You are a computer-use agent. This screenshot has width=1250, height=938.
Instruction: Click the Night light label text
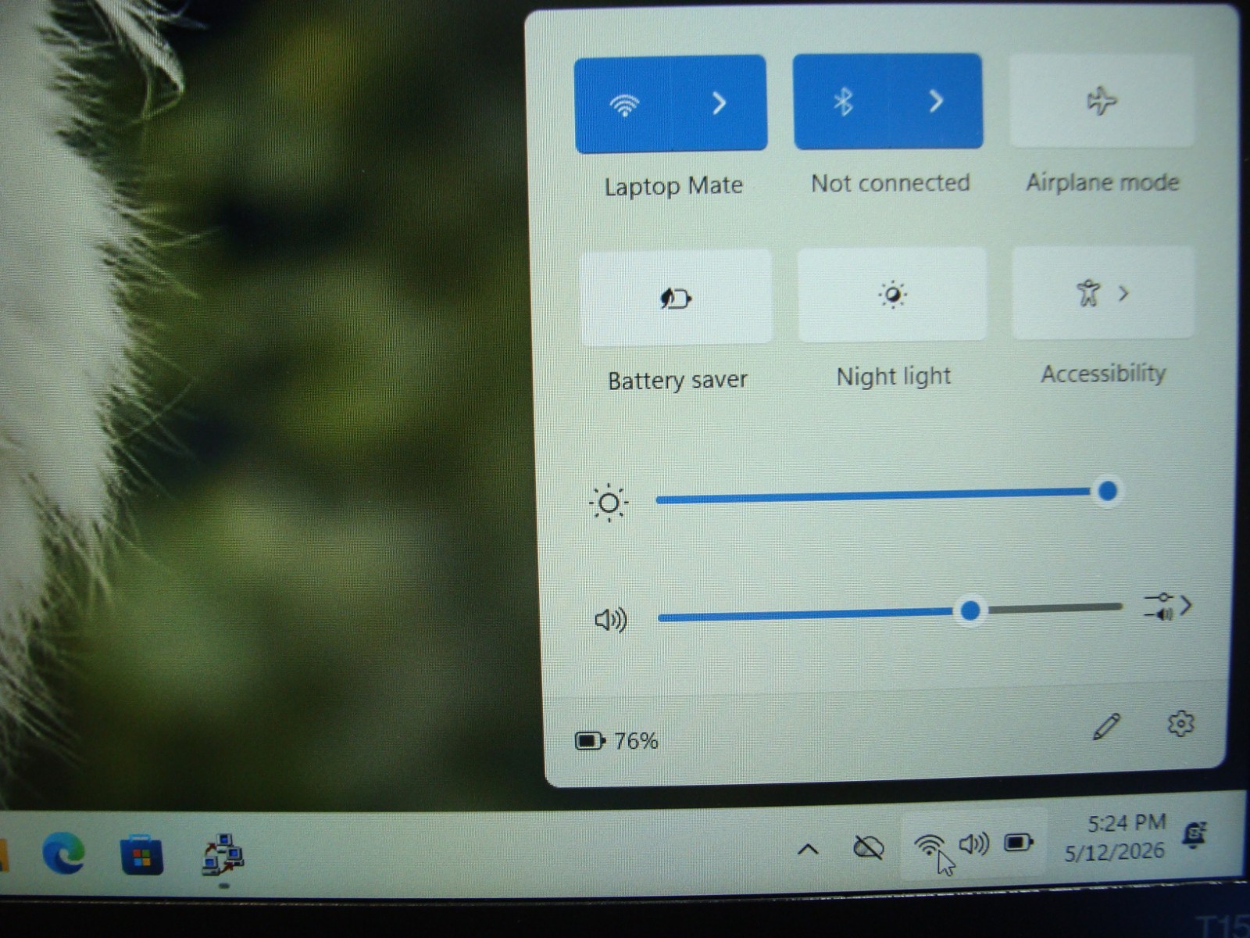(x=894, y=377)
